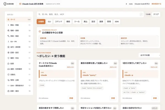This screenshot has height=110, width=165.
Task: Click the 収録対象 policy box
Action: click(58, 41)
